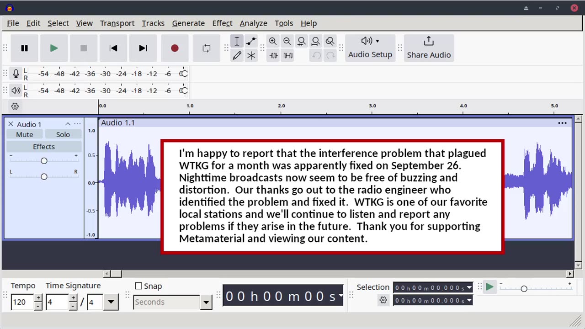The image size is (585, 329).
Task: Click the Audio 1.1 clip title
Action: tap(118, 122)
